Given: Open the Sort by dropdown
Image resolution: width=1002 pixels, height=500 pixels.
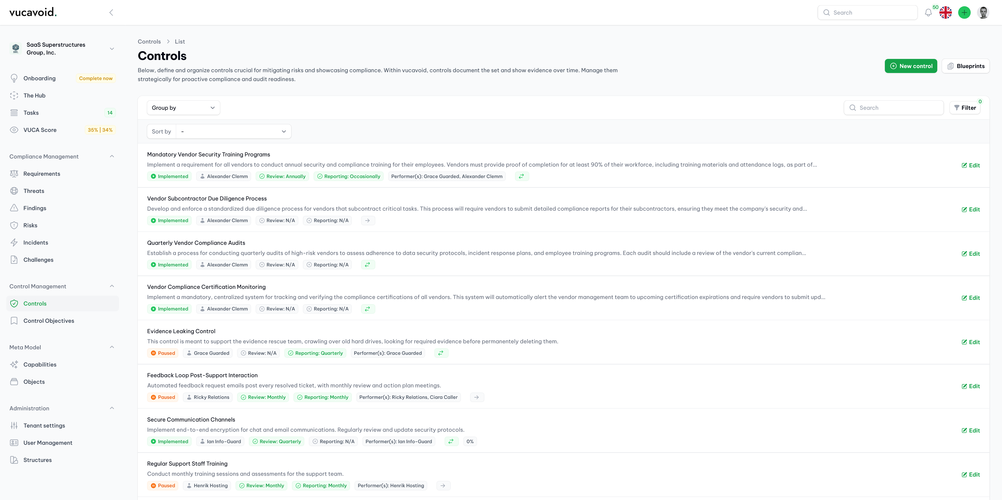Looking at the screenshot, I should point(233,131).
